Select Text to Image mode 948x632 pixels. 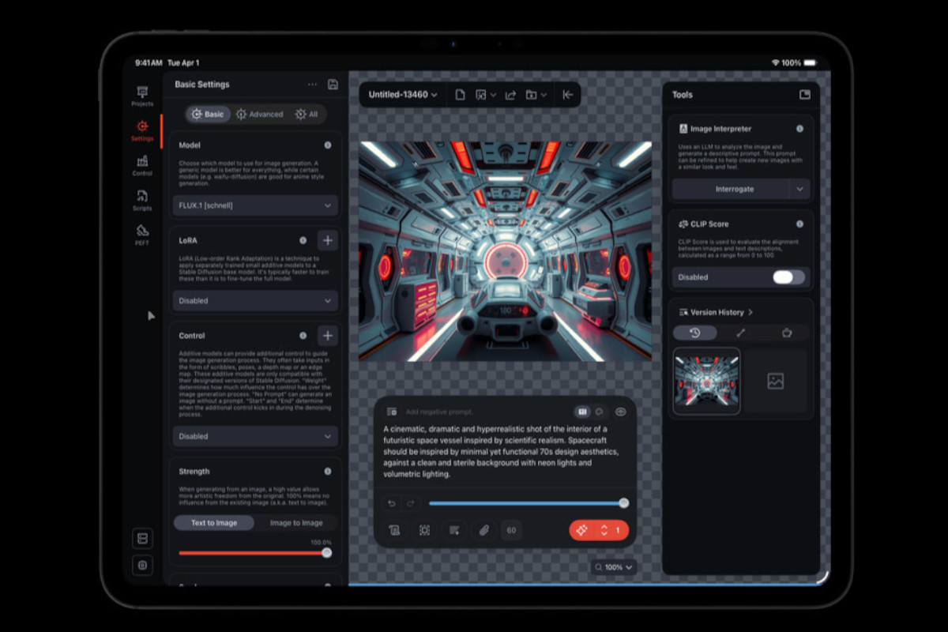[x=214, y=523]
